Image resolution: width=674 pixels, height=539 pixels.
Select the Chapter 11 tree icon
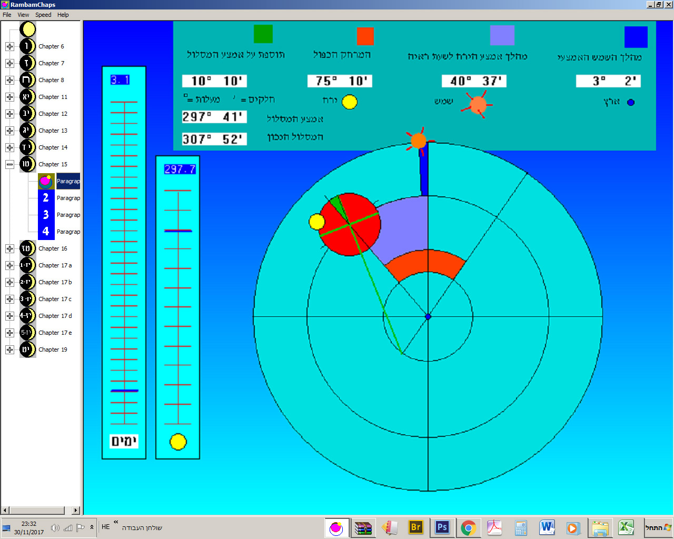coord(27,97)
